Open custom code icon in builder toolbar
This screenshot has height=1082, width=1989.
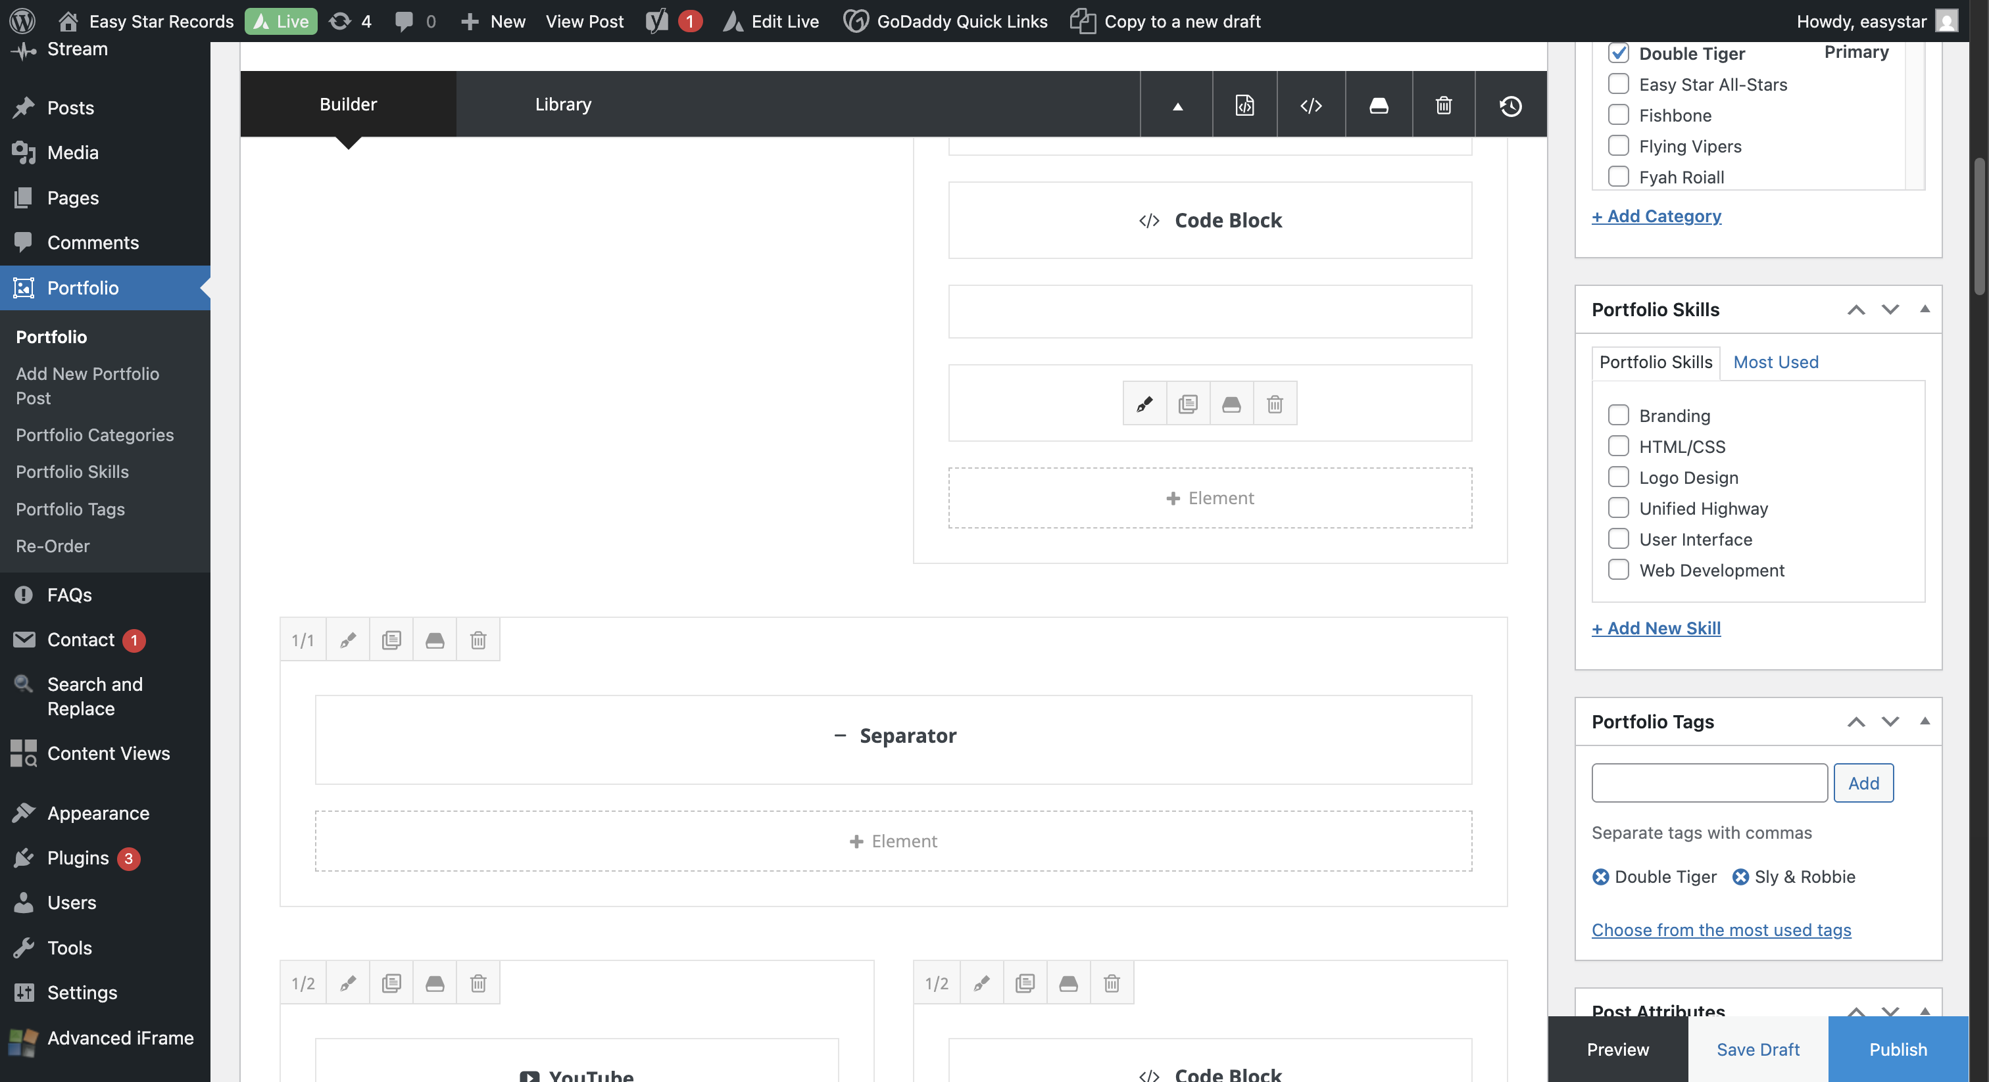(x=1310, y=105)
